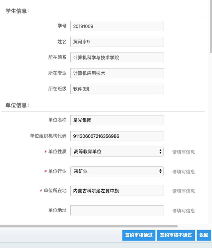
Task: Expand the 单位行业 dropdown showing 采矿业
Action: tap(117, 171)
